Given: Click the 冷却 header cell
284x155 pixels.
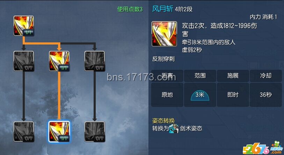Looking at the screenshot, I should coord(266,76).
